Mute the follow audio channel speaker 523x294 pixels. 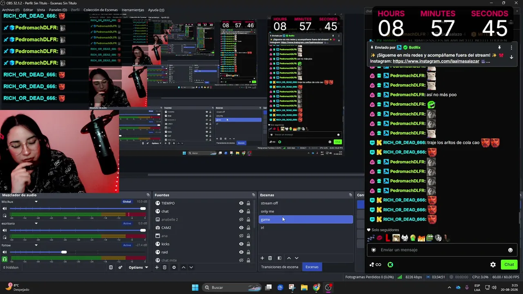(x=5, y=252)
